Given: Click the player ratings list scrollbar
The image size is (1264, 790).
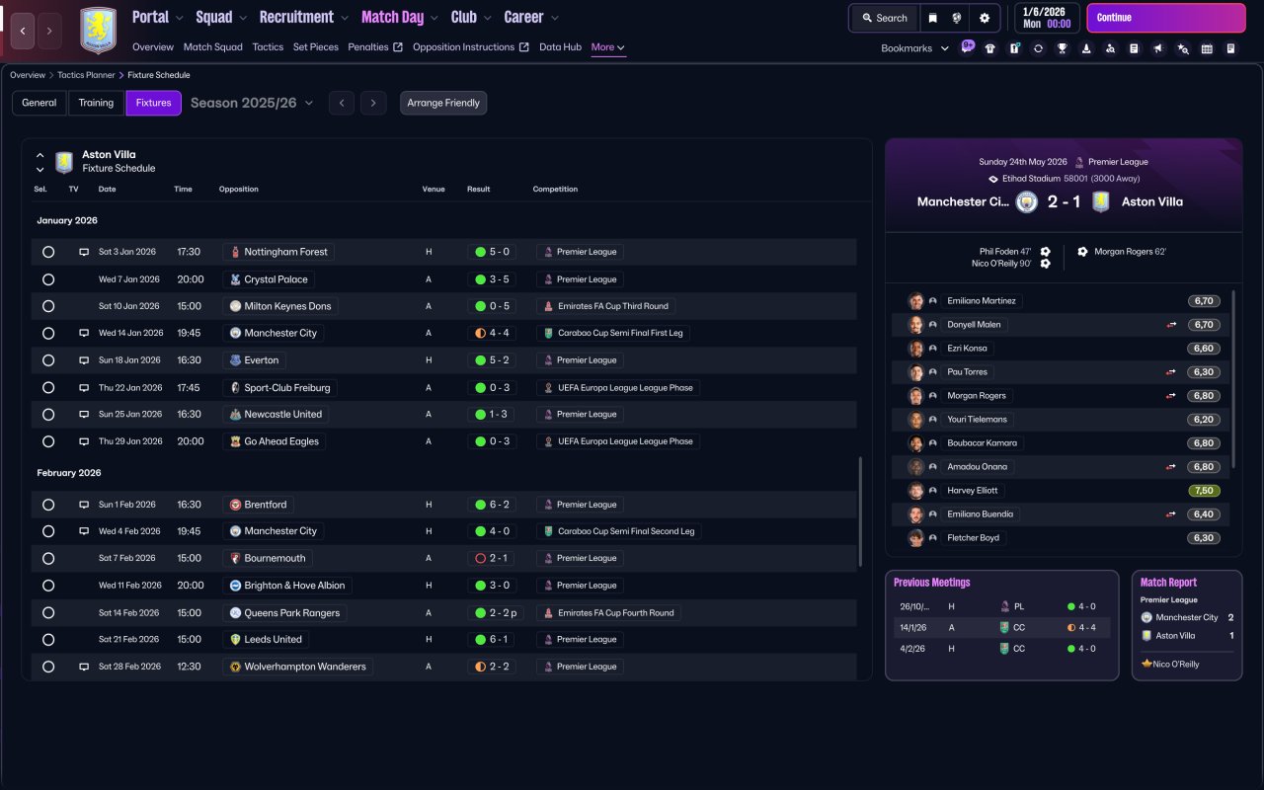Looking at the screenshot, I should (1234, 379).
